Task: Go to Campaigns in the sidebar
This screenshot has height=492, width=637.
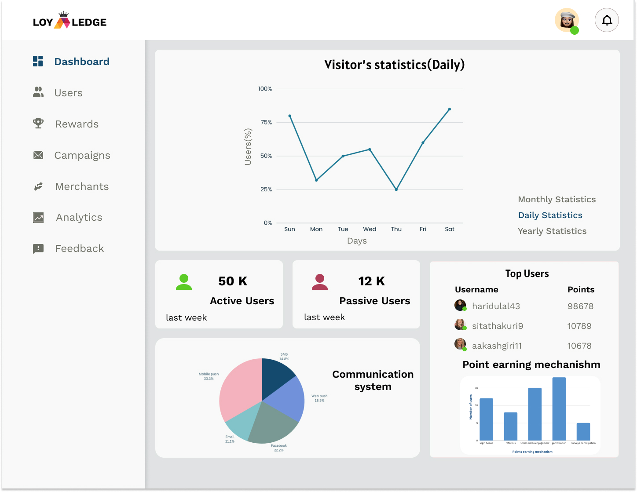Action: tap(82, 155)
